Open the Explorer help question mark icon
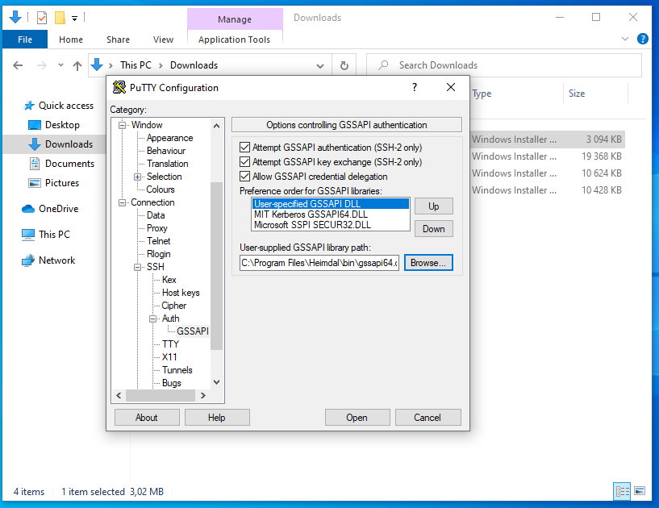The width and height of the screenshot is (659, 508). tap(643, 39)
